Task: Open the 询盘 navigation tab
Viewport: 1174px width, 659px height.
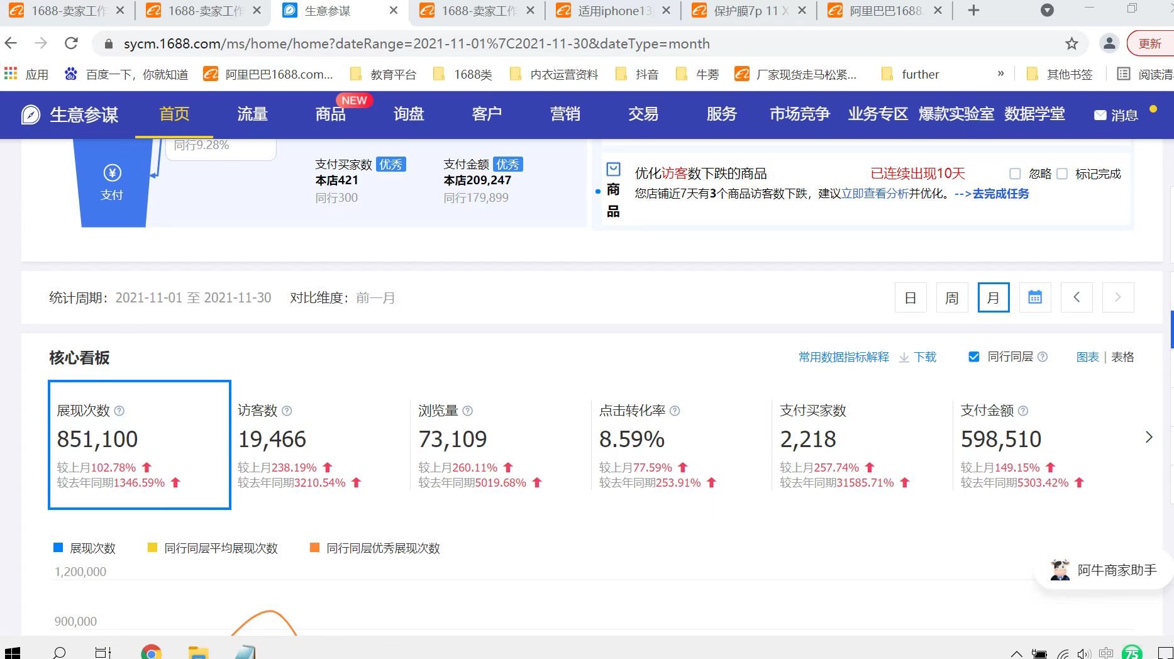Action: coord(409,114)
